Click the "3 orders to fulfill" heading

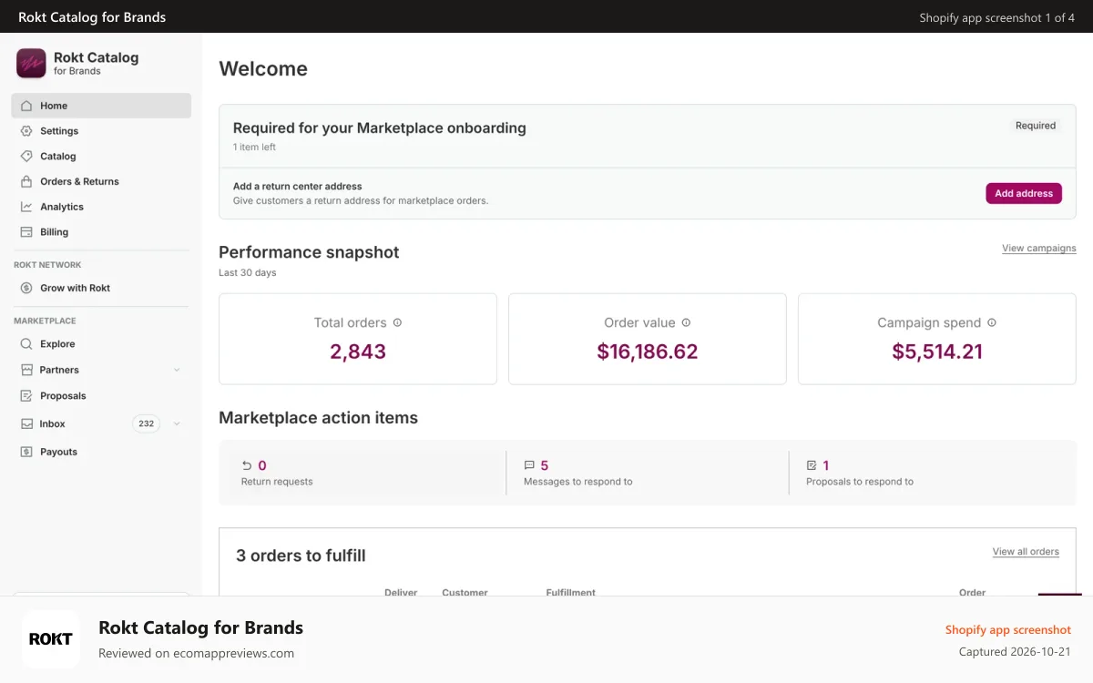pyautogui.click(x=301, y=556)
